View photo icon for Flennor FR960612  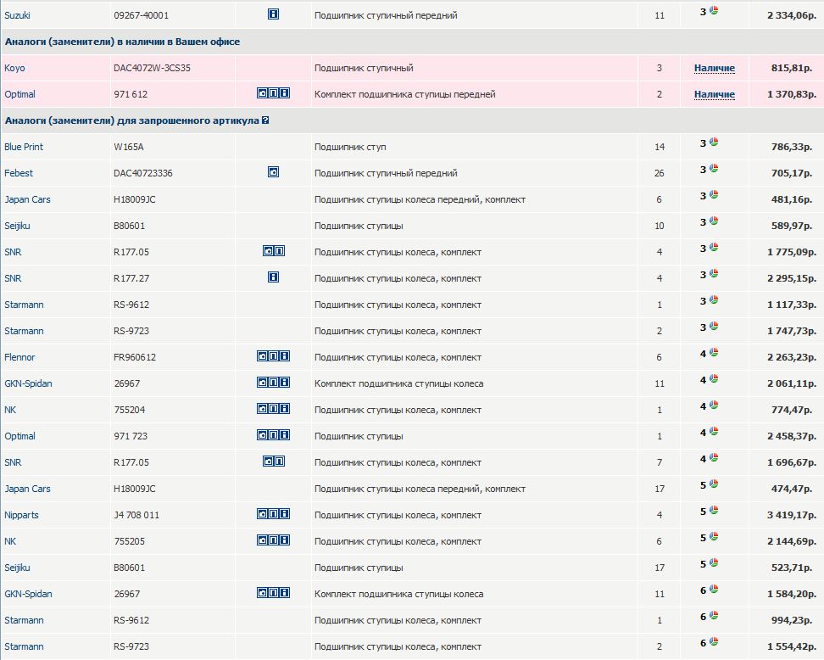coord(262,356)
